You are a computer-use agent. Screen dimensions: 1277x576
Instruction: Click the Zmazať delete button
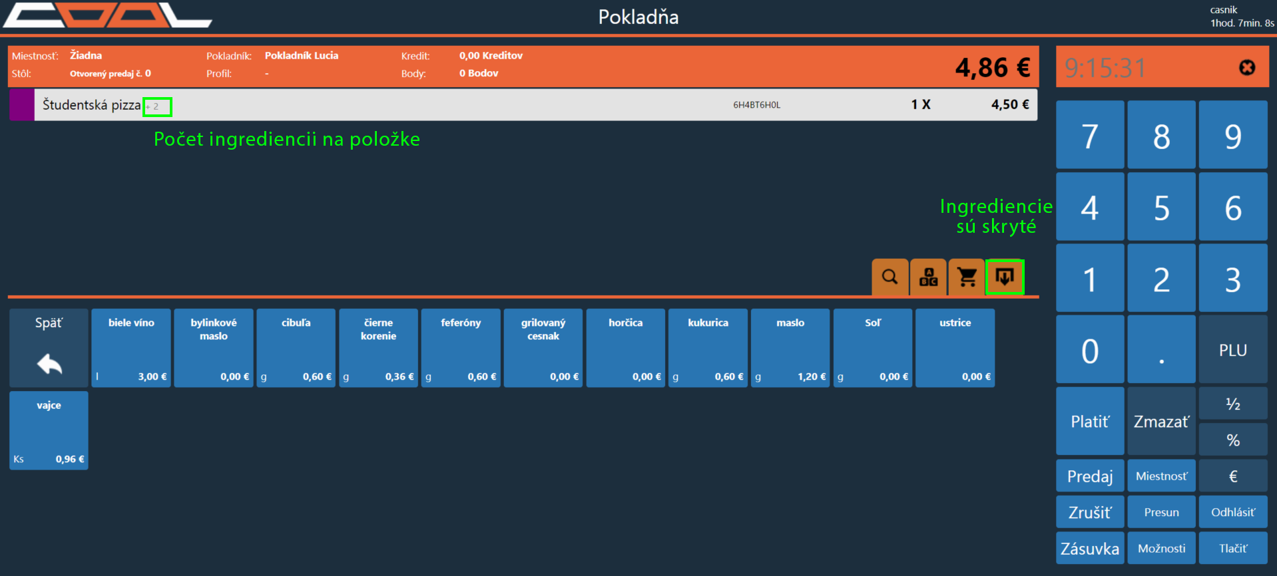tap(1161, 422)
